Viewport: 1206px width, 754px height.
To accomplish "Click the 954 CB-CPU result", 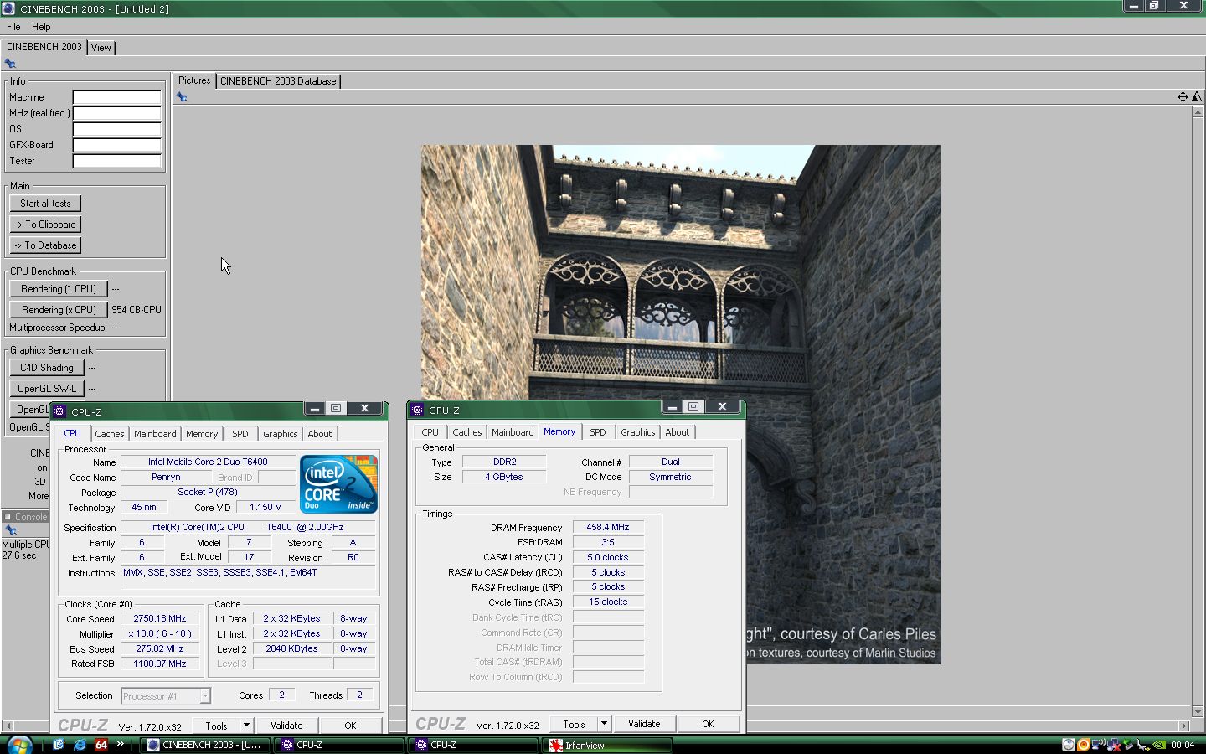I will coord(137,310).
